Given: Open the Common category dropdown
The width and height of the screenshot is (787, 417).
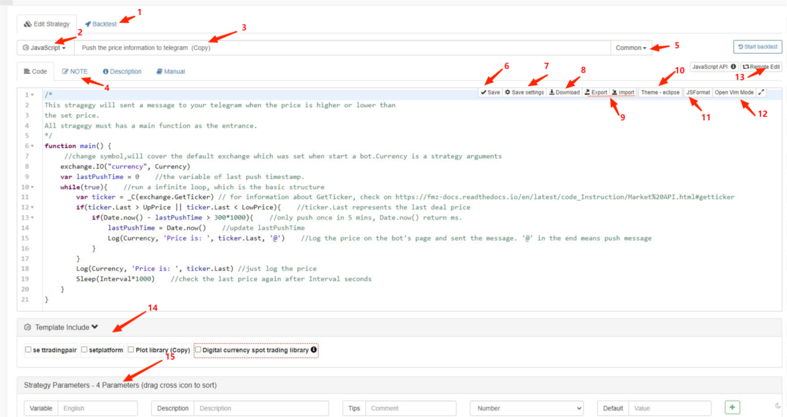Looking at the screenshot, I should (631, 48).
